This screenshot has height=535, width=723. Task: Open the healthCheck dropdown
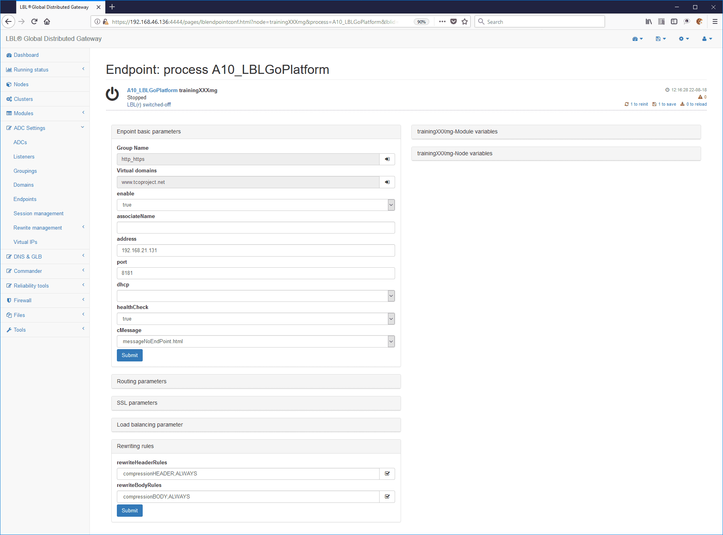(x=256, y=319)
